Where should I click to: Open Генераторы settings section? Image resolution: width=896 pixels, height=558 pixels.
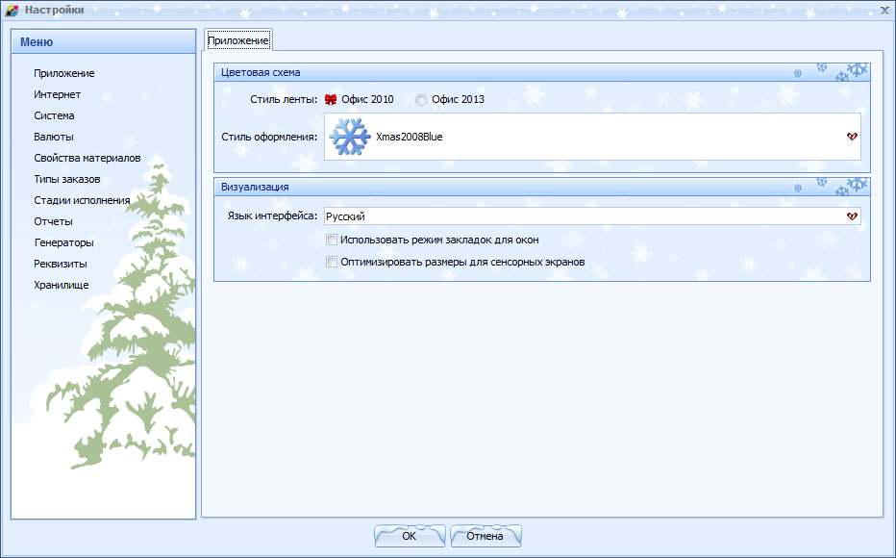pos(63,242)
